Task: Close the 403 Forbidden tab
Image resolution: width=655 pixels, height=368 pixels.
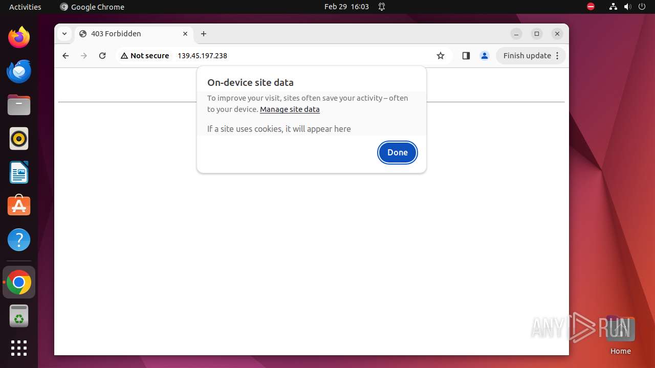Action: tap(185, 34)
